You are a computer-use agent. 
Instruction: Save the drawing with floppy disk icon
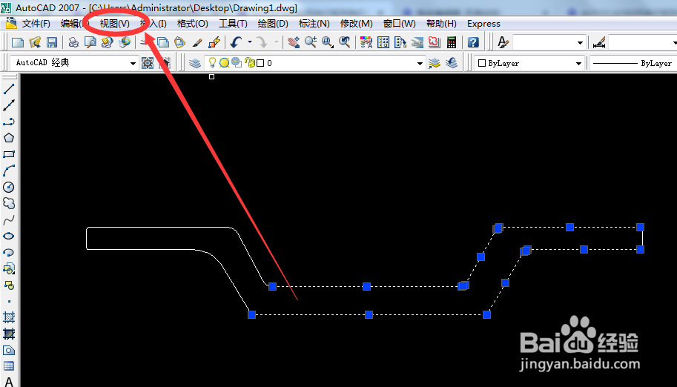click(x=52, y=42)
